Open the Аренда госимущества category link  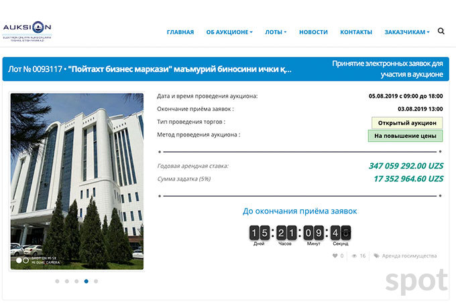[x=409, y=256]
